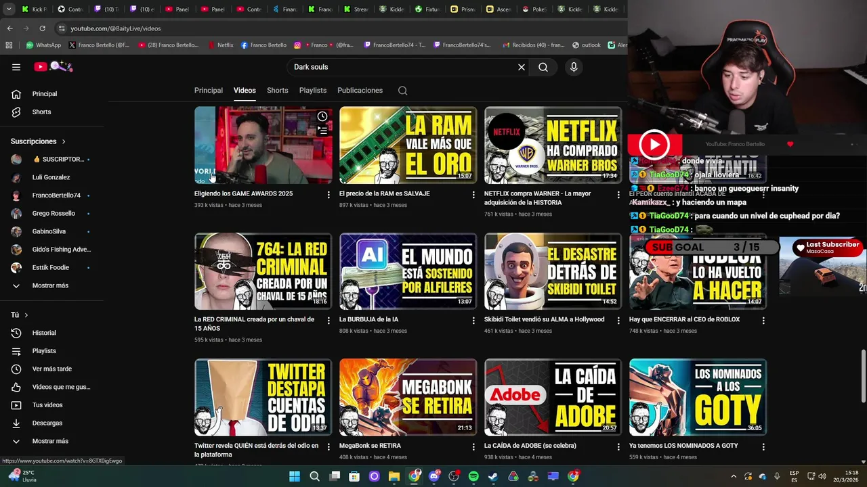Open options for El precio de la RAM
Screen dimensions: 867x487
click(x=473, y=195)
